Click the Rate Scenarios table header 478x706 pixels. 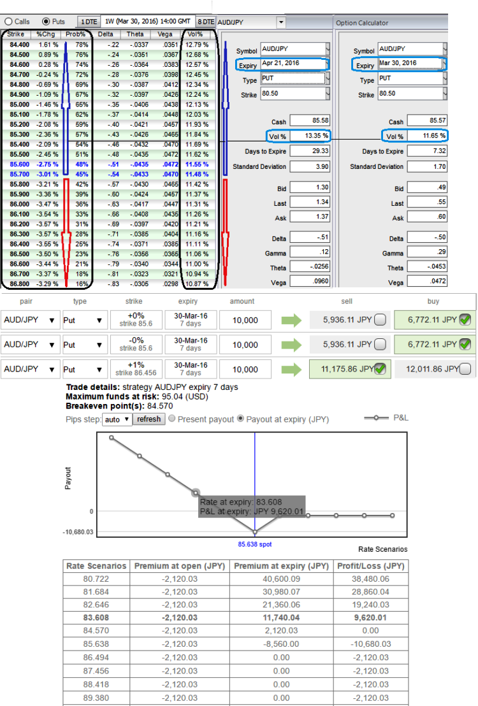tap(96, 566)
